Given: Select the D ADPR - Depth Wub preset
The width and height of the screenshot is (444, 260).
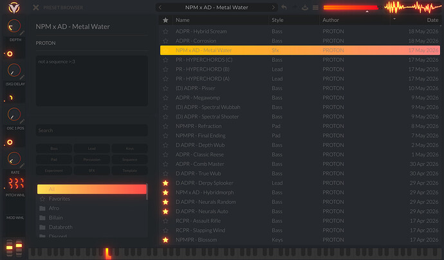Looking at the screenshot, I should click(300, 145).
